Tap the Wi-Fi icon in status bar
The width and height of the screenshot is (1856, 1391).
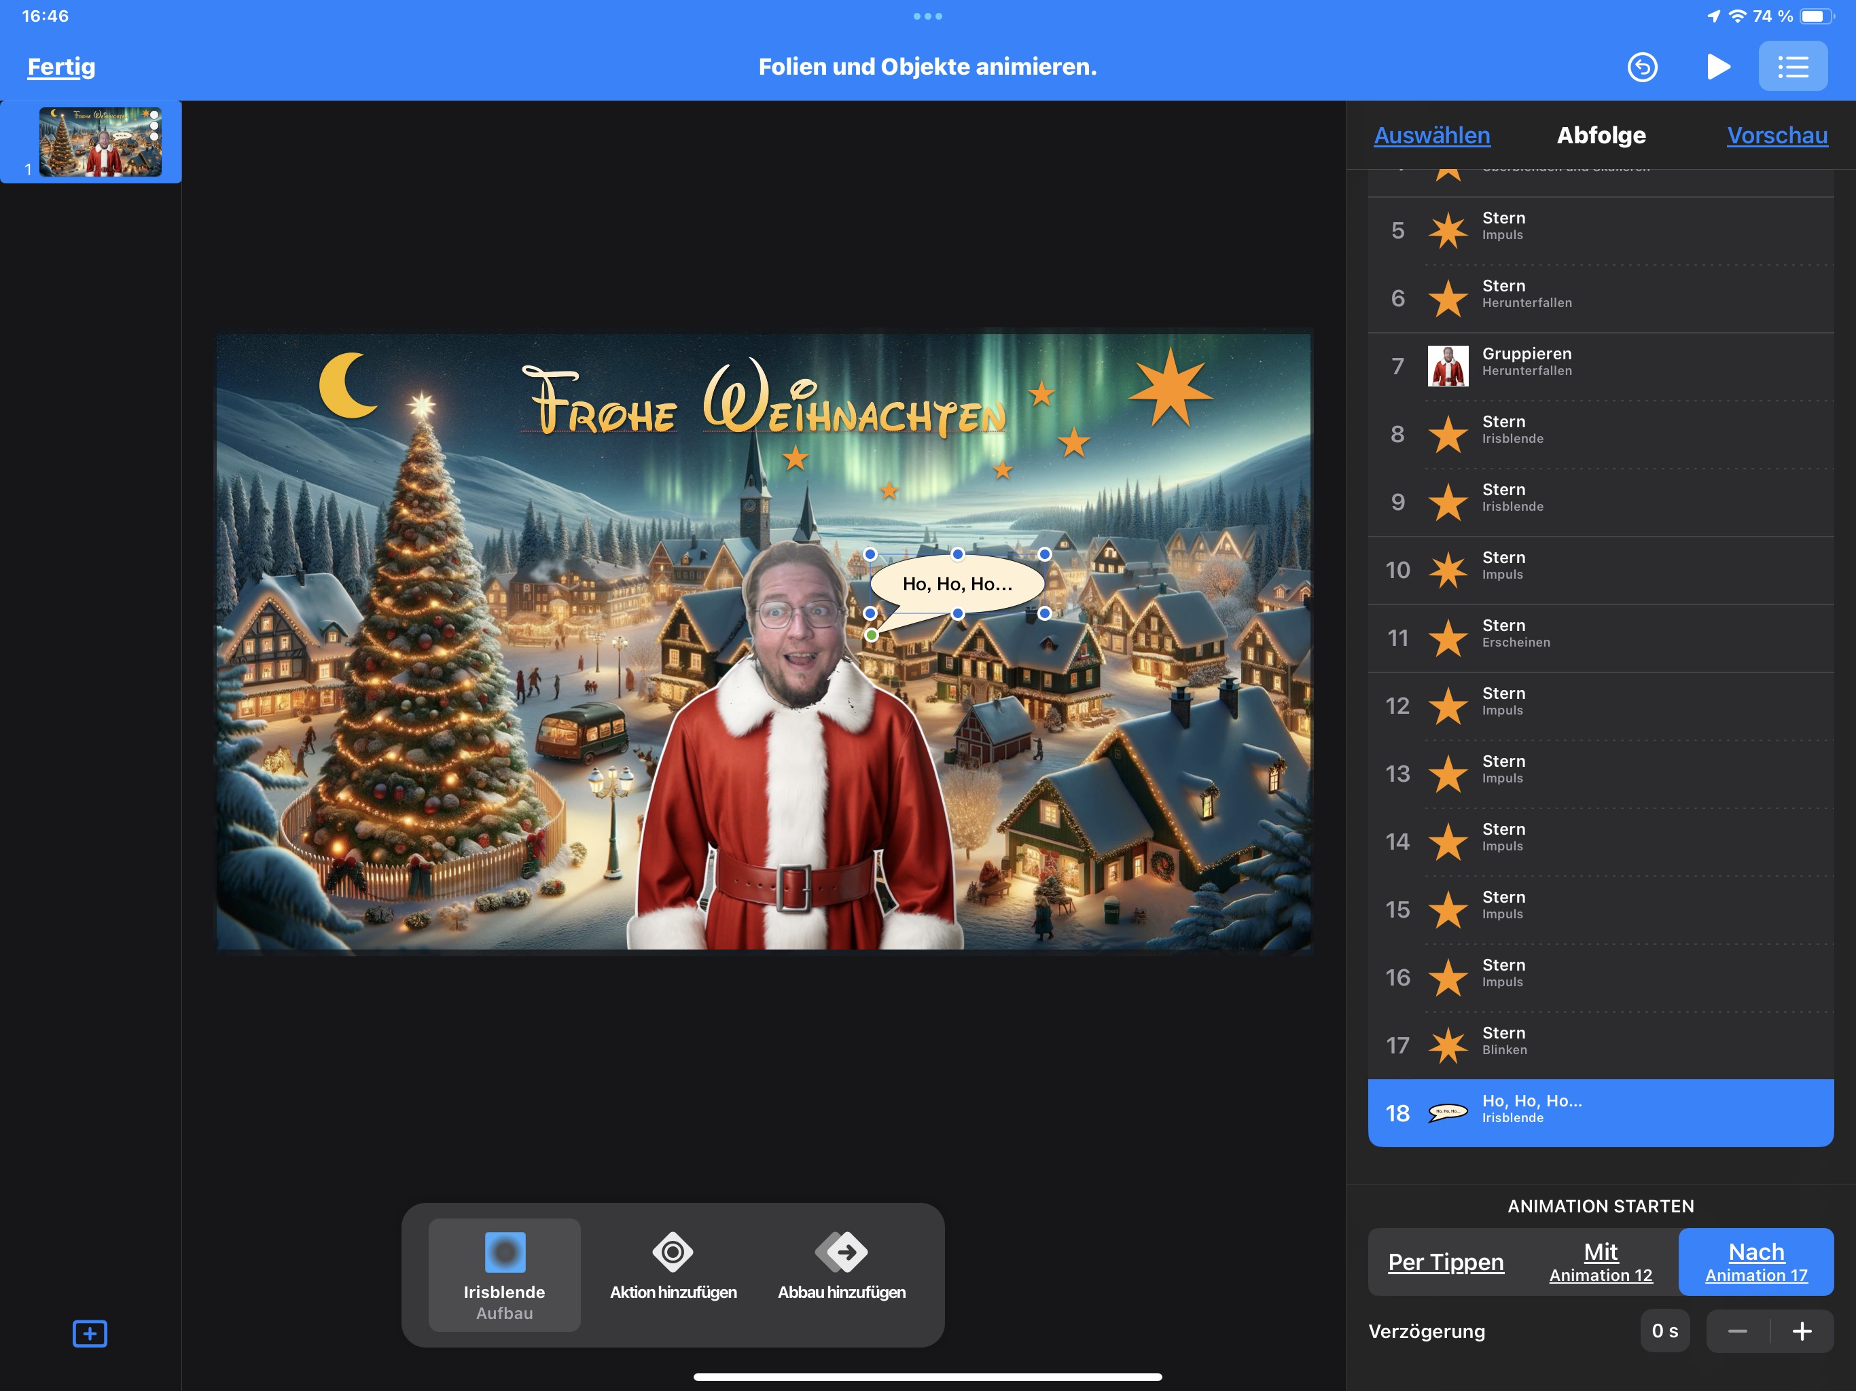pyautogui.click(x=1737, y=16)
